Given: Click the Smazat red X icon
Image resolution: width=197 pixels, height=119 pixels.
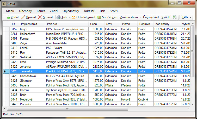Looking at the screenshot, I should (x=40, y=17).
